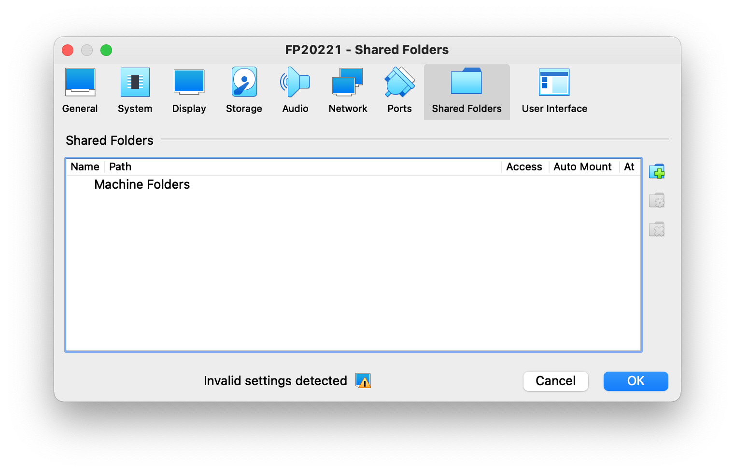
Task: Click the Name column header
Action: click(x=85, y=167)
